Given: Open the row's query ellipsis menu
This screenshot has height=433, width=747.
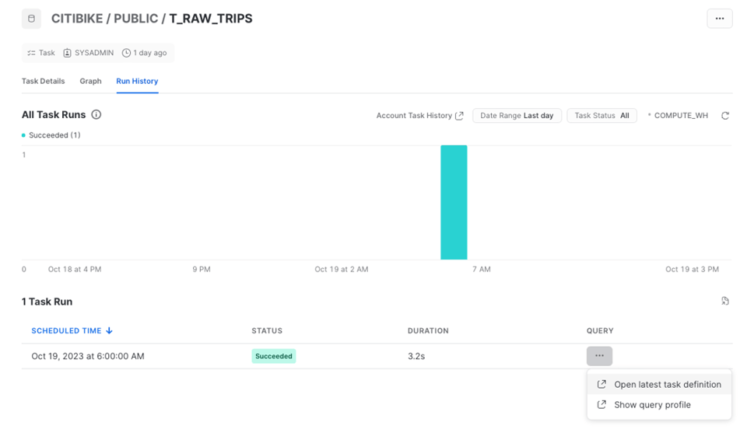Looking at the screenshot, I should click(x=599, y=356).
